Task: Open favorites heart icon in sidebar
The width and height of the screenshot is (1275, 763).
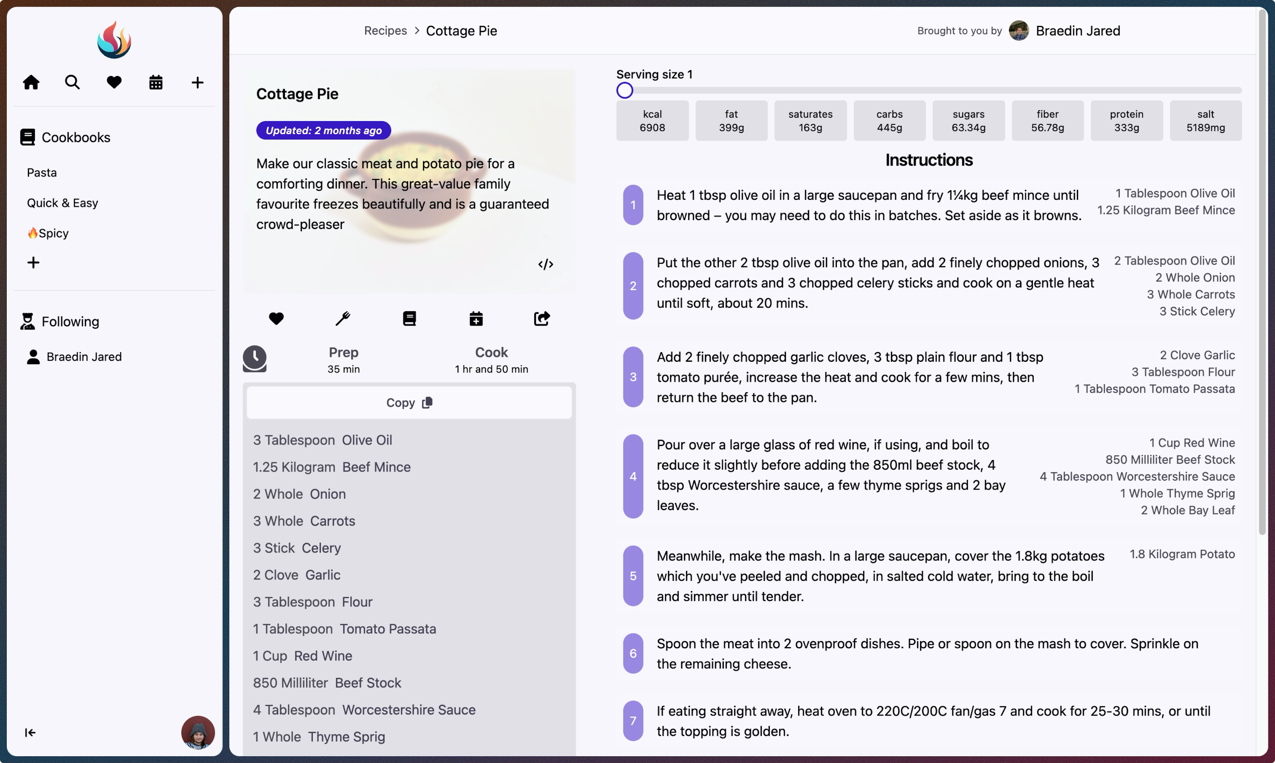Action: point(114,82)
